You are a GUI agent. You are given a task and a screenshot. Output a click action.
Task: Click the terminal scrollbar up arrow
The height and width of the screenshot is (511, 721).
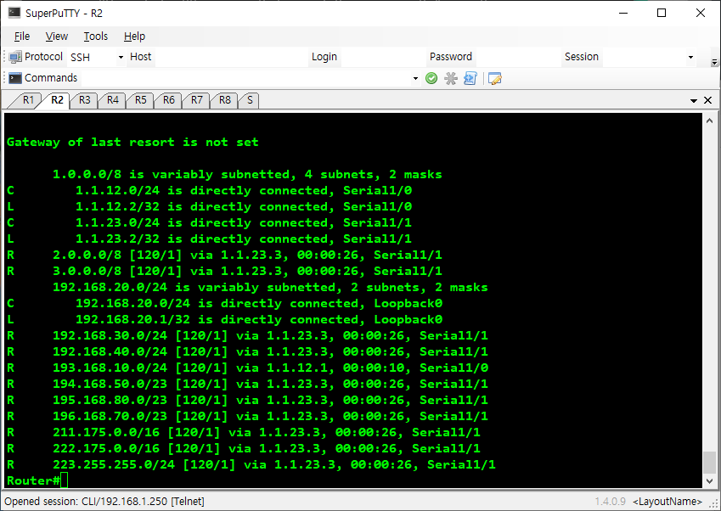coord(709,121)
